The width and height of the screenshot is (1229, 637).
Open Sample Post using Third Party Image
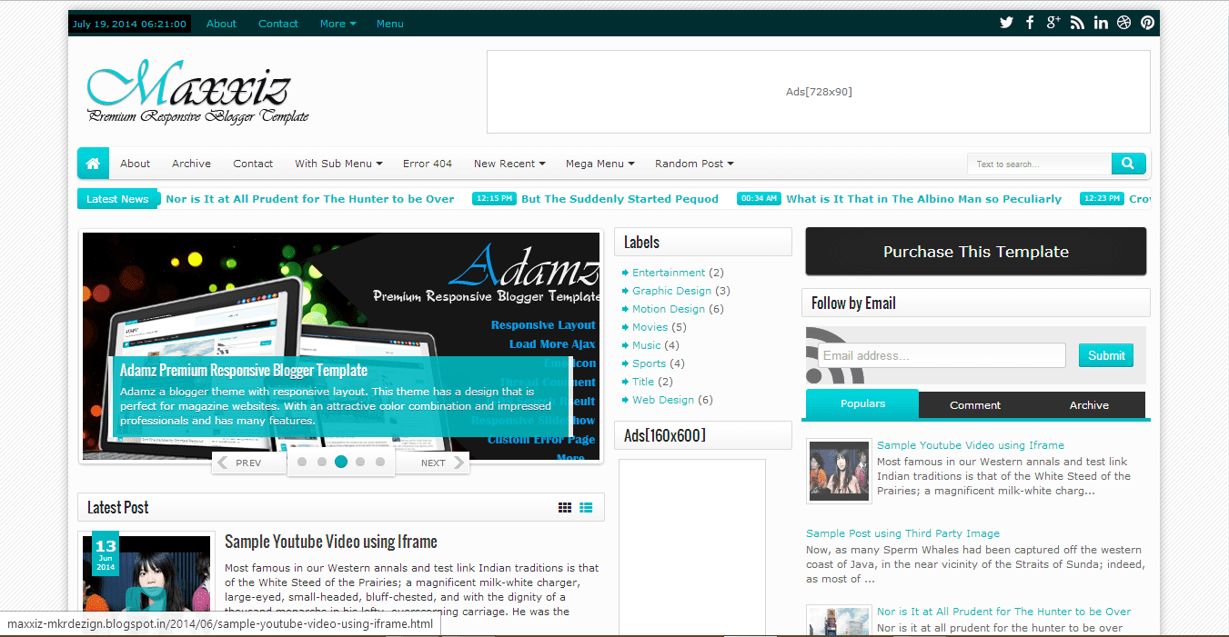[902, 533]
